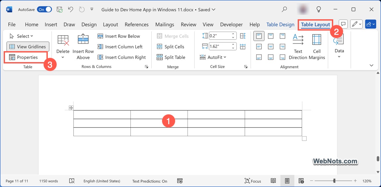Switch to the Layout tab
This screenshot has height=187, width=381.
click(110, 25)
